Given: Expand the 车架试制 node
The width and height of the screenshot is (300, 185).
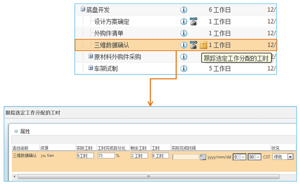Looking at the screenshot, I should tap(91, 68).
